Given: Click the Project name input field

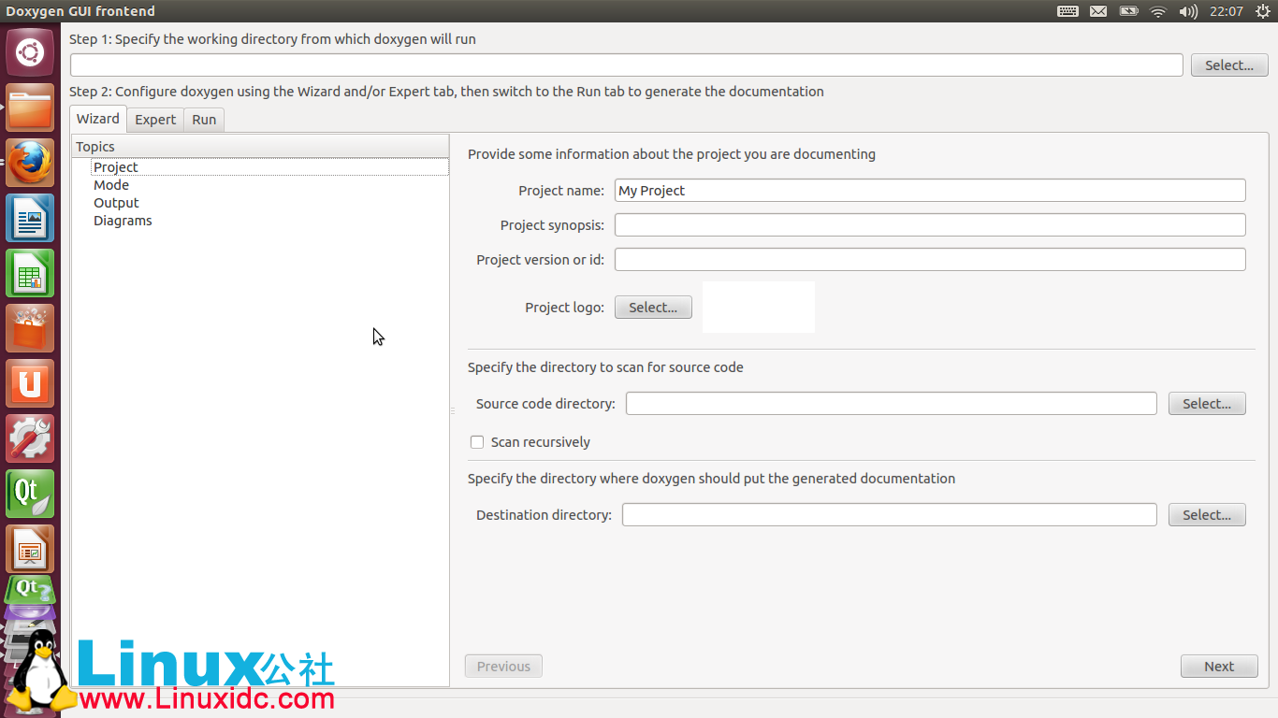Looking at the screenshot, I should (929, 191).
